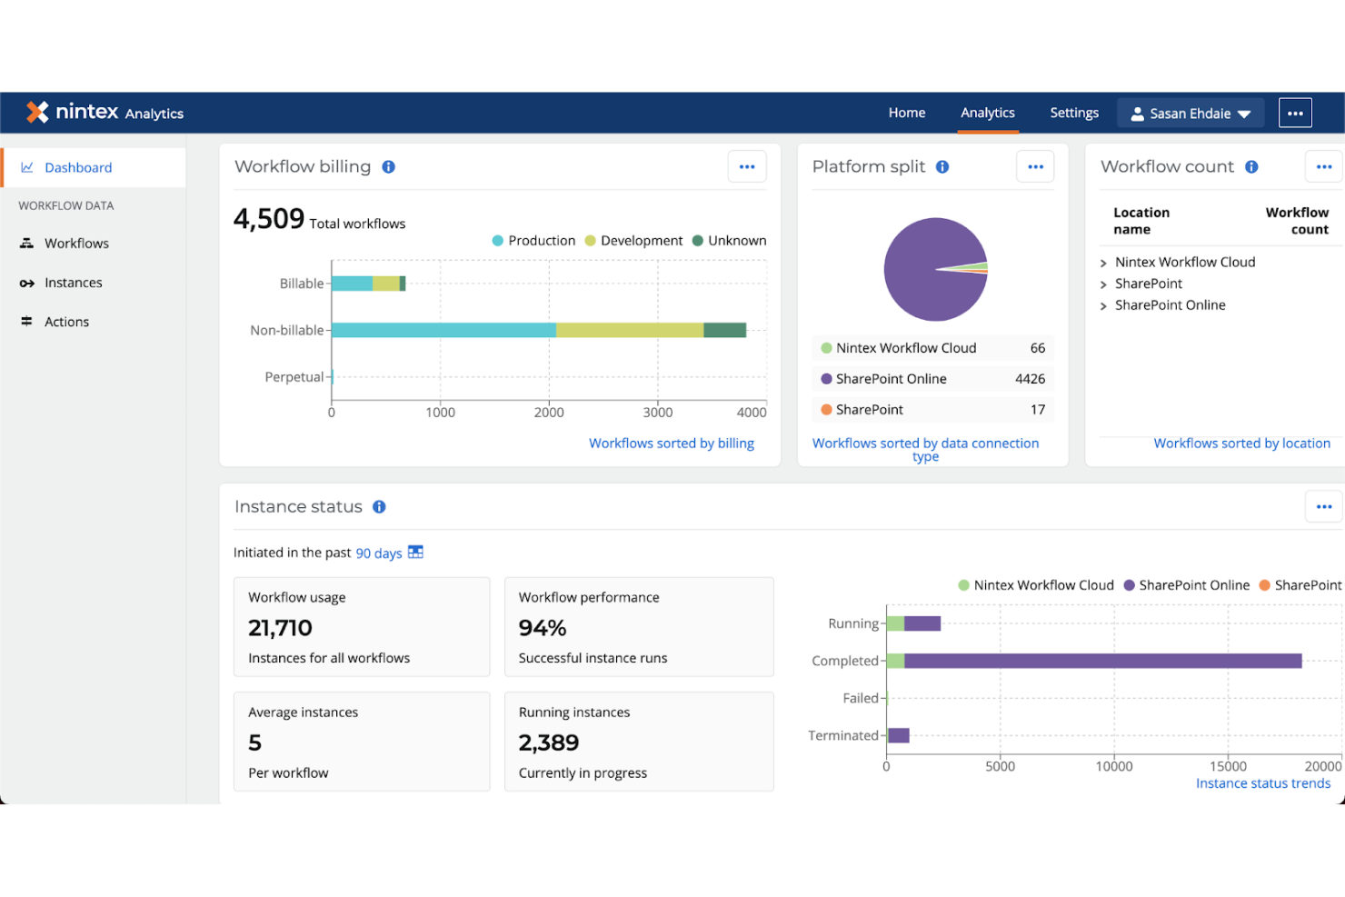Viewport: 1345px width, 897px height.
Task: Click the Platform split pie chart
Action: pos(935,269)
